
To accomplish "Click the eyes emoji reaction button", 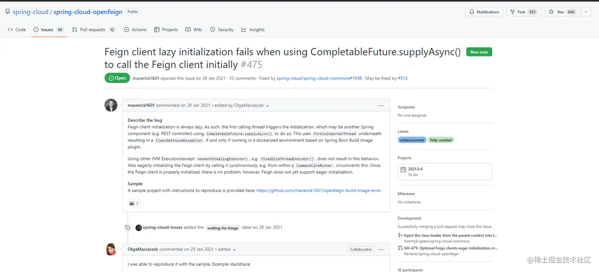I will click(x=134, y=203).
